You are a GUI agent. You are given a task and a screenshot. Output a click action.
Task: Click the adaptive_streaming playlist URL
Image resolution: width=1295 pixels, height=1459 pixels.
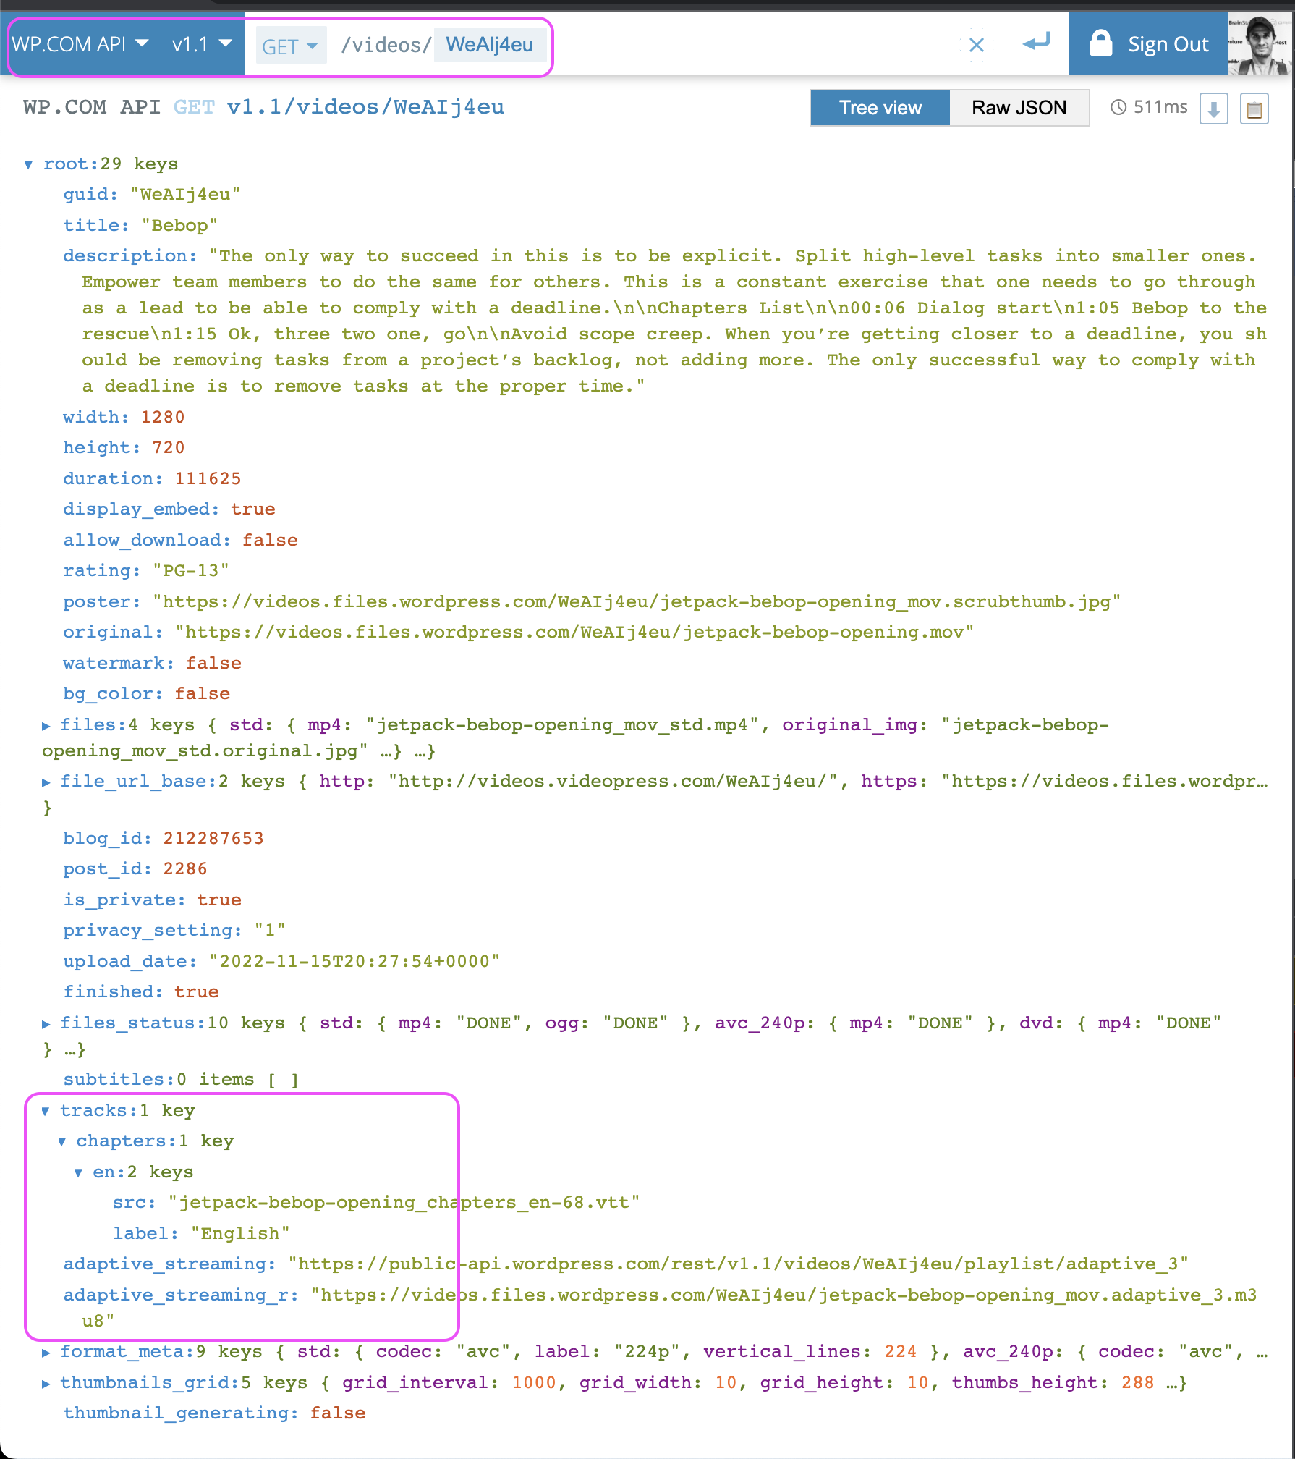point(738,1264)
